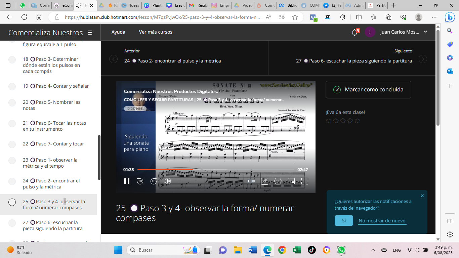Mute the video volume speaker icon
Viewport: 459px width, 258px height.
[x=167, y=181]
